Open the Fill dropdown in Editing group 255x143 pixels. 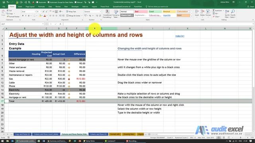(216, 14)
